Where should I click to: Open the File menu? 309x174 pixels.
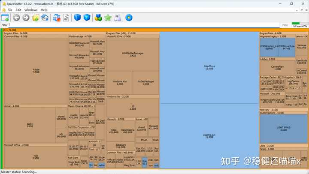(x=10, y=10)
